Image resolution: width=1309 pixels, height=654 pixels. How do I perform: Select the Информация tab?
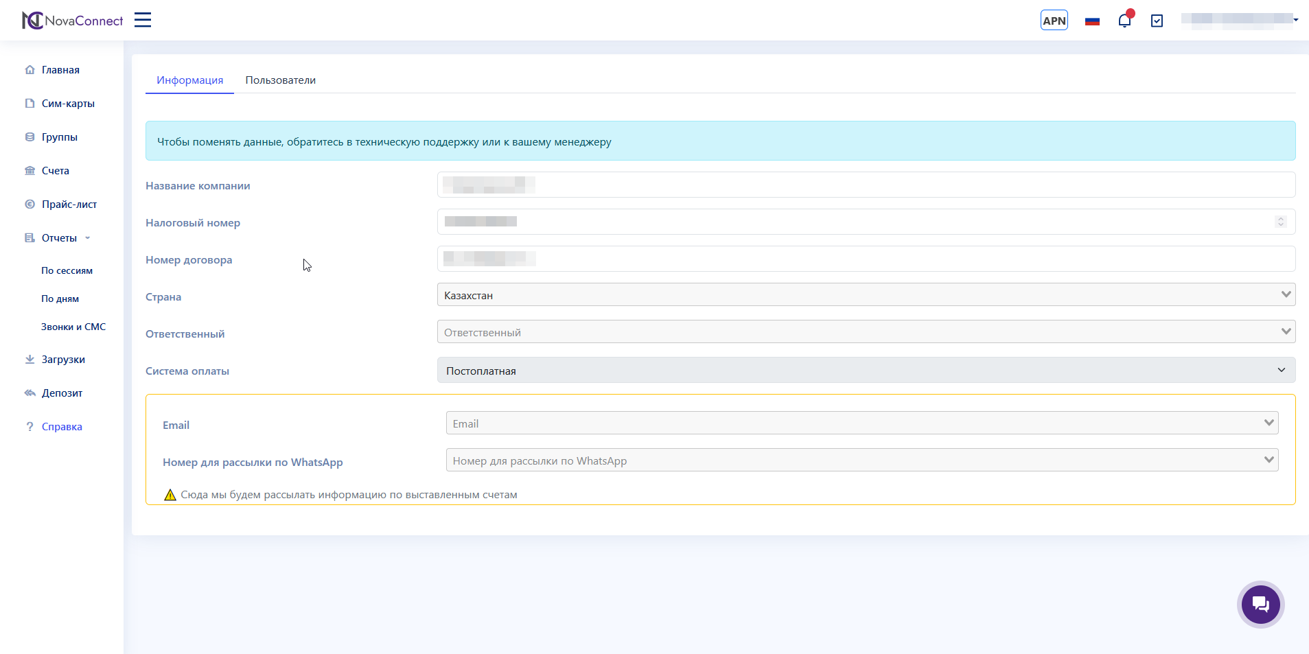pos(189,80)
